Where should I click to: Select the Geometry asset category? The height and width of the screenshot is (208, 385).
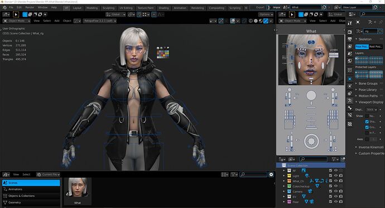coord(31,202)
